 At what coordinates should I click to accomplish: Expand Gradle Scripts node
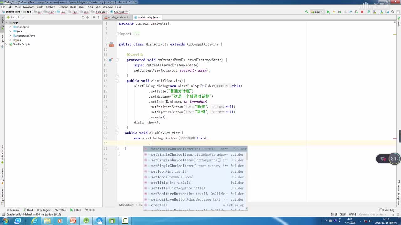coord(6,44)
